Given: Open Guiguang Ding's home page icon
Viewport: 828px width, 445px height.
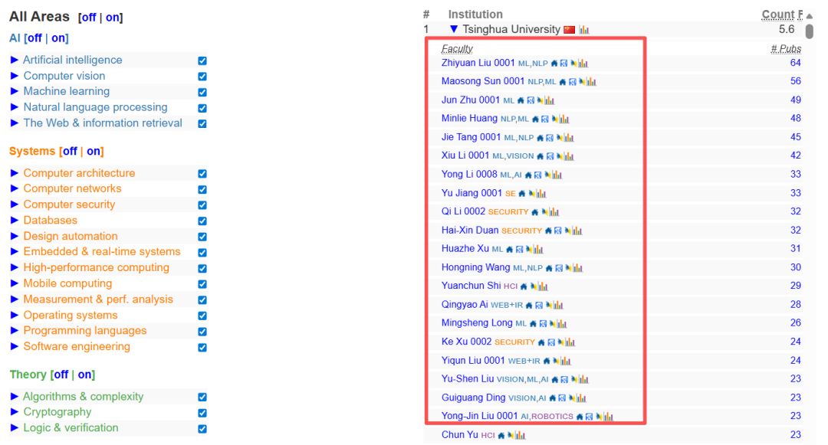Looking at the screenshot, I should pos(552,398).
